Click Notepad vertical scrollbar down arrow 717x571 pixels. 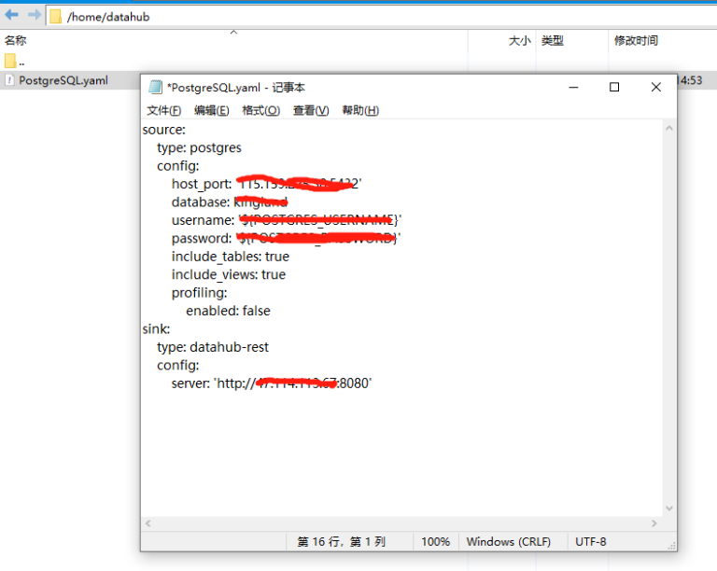click(x=668, y=508)
